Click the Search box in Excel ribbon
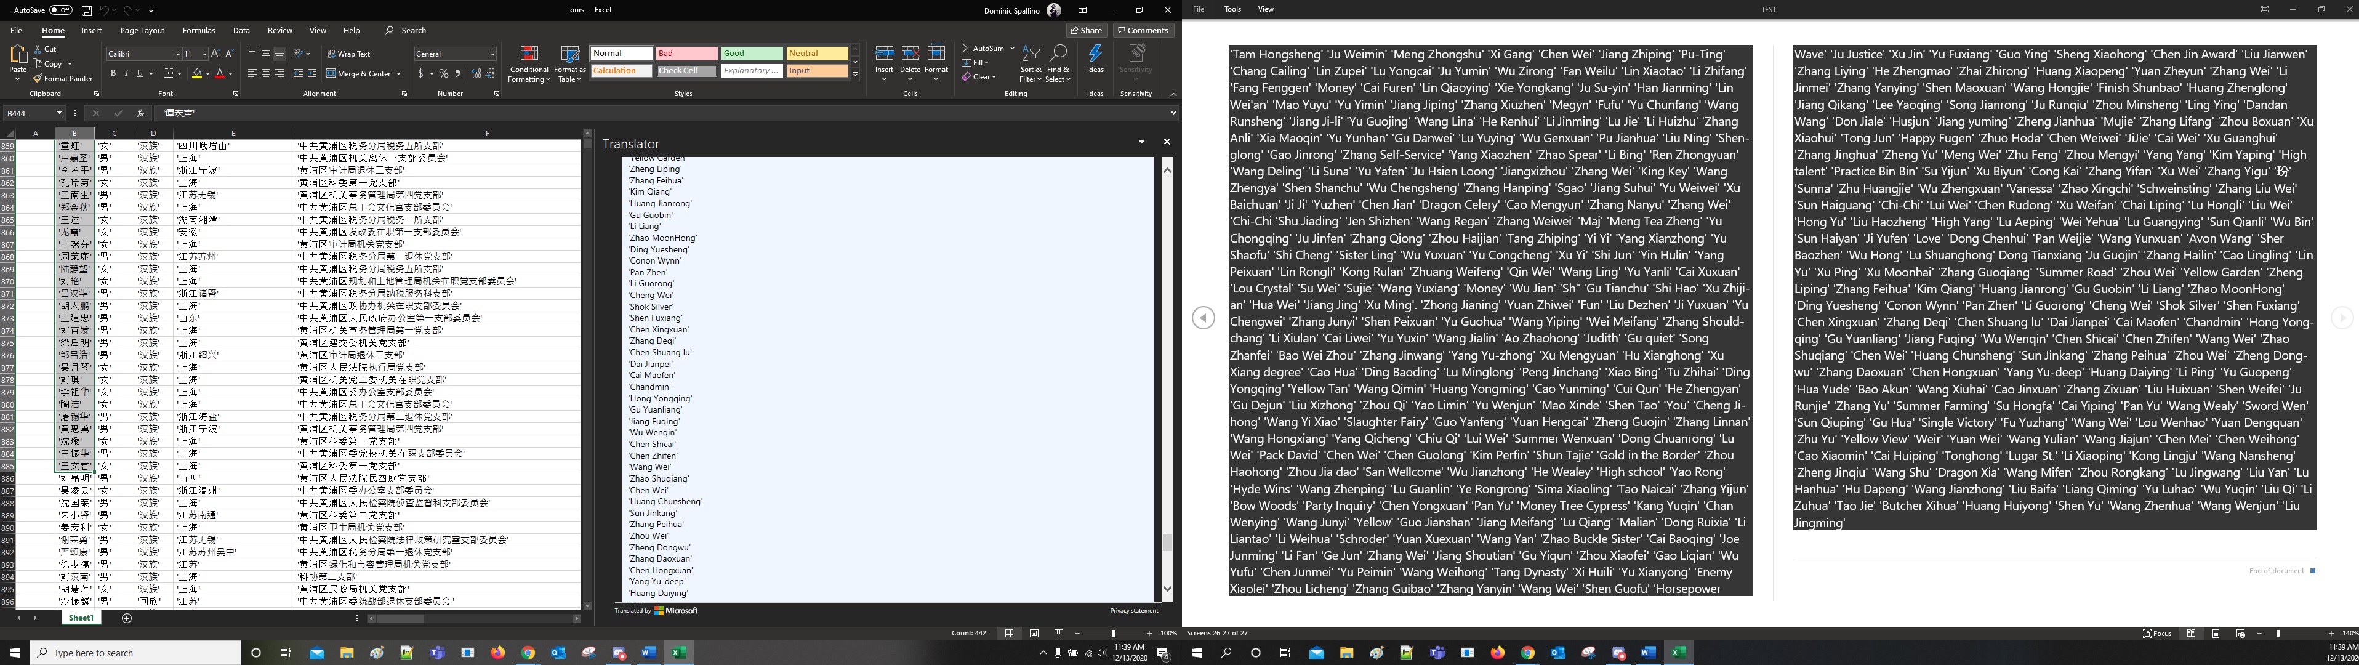Image resolution: width=2359 pixels, height=665 pixels. click(406, 30)
